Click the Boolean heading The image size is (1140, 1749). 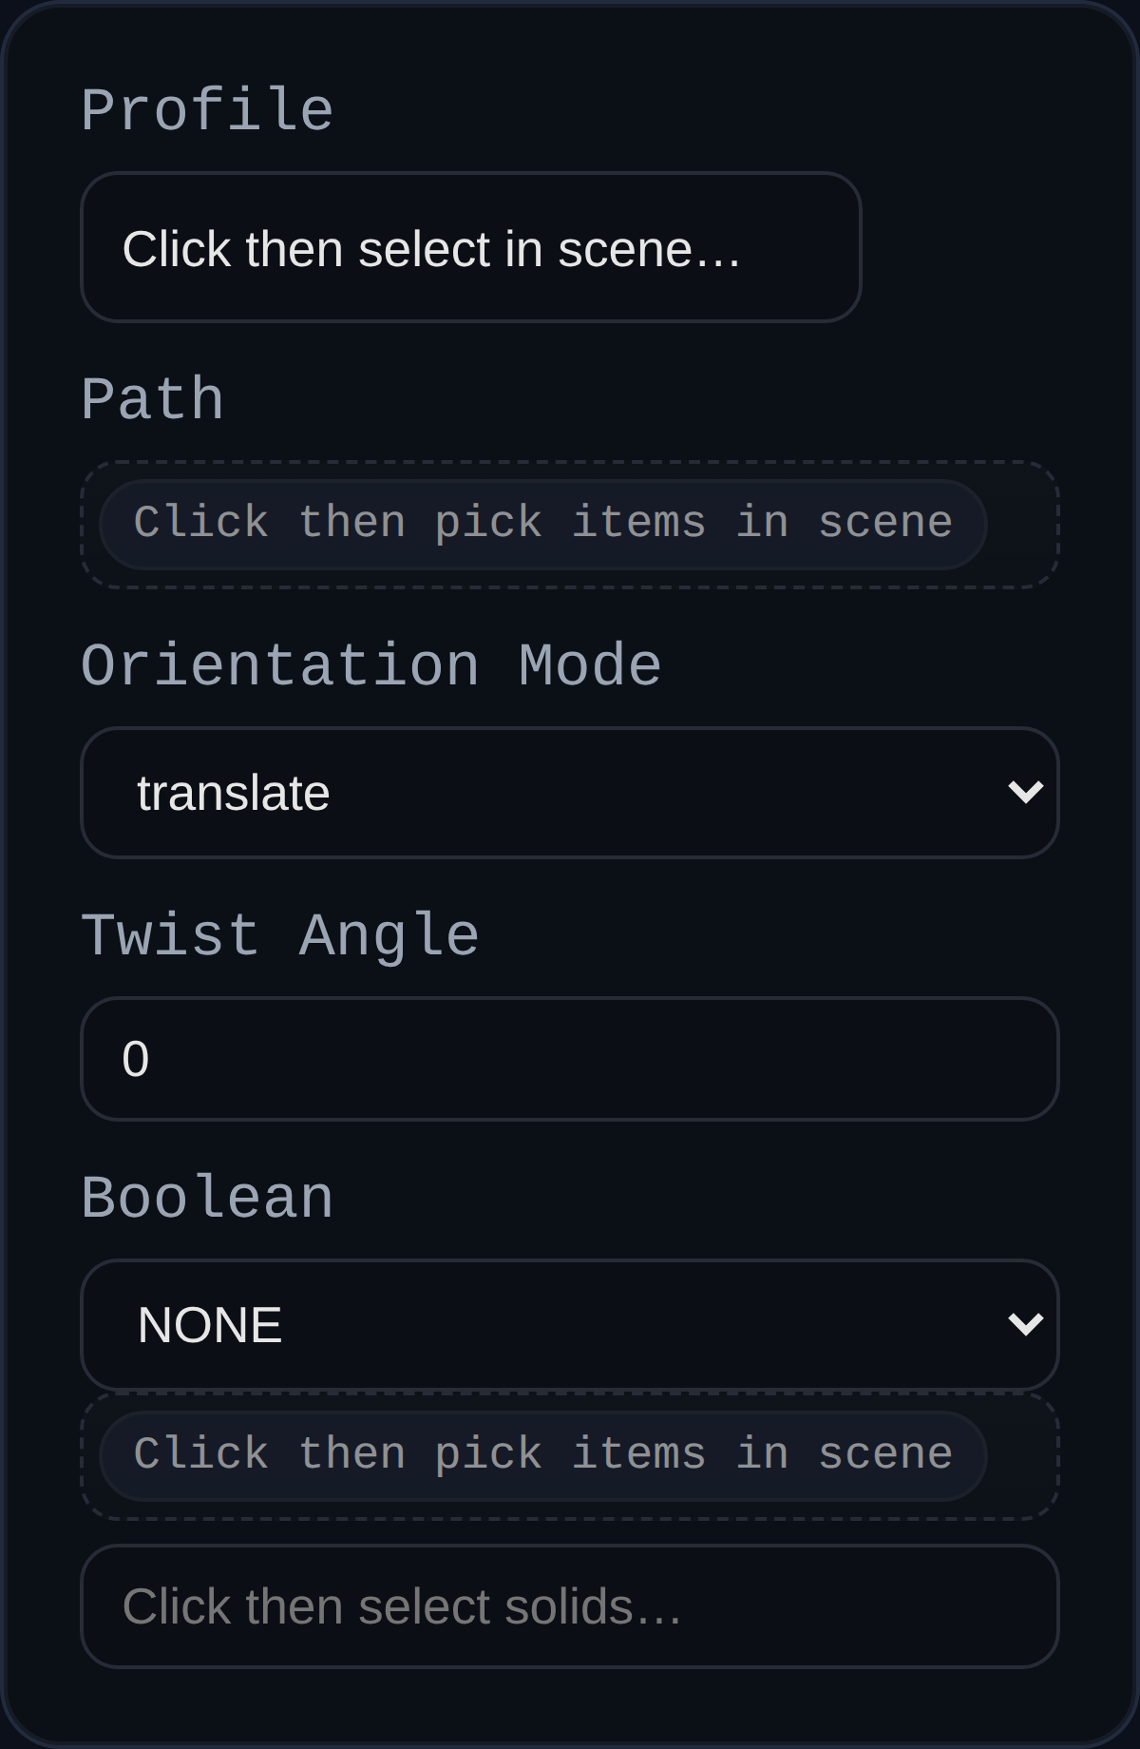click(x=208, y=1198)
